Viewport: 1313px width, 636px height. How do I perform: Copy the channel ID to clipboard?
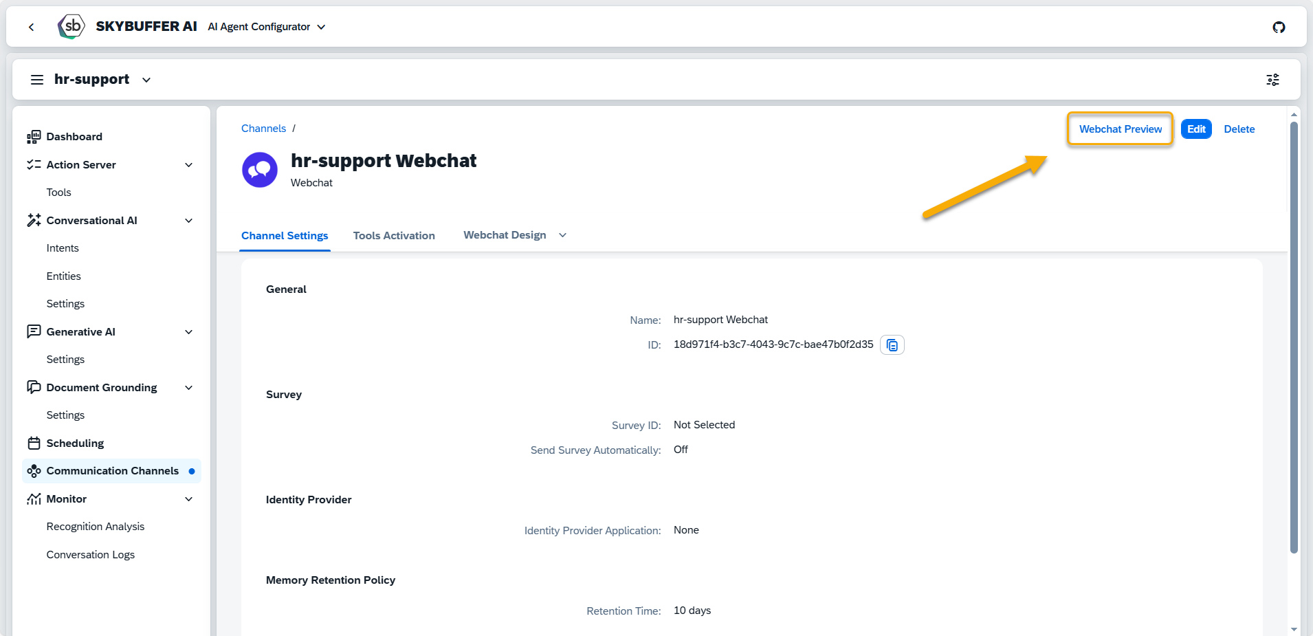tap(892, 345)
